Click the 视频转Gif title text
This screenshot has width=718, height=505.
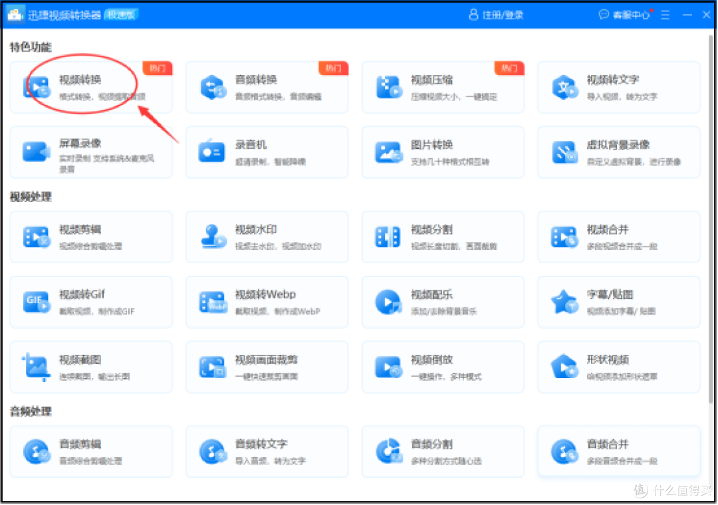pyautogui.click(x=82, y=294)
